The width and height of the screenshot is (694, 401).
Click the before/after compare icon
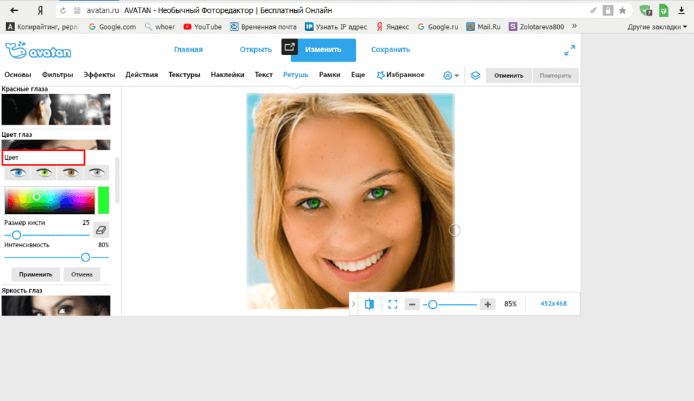[x=369, y=305]
